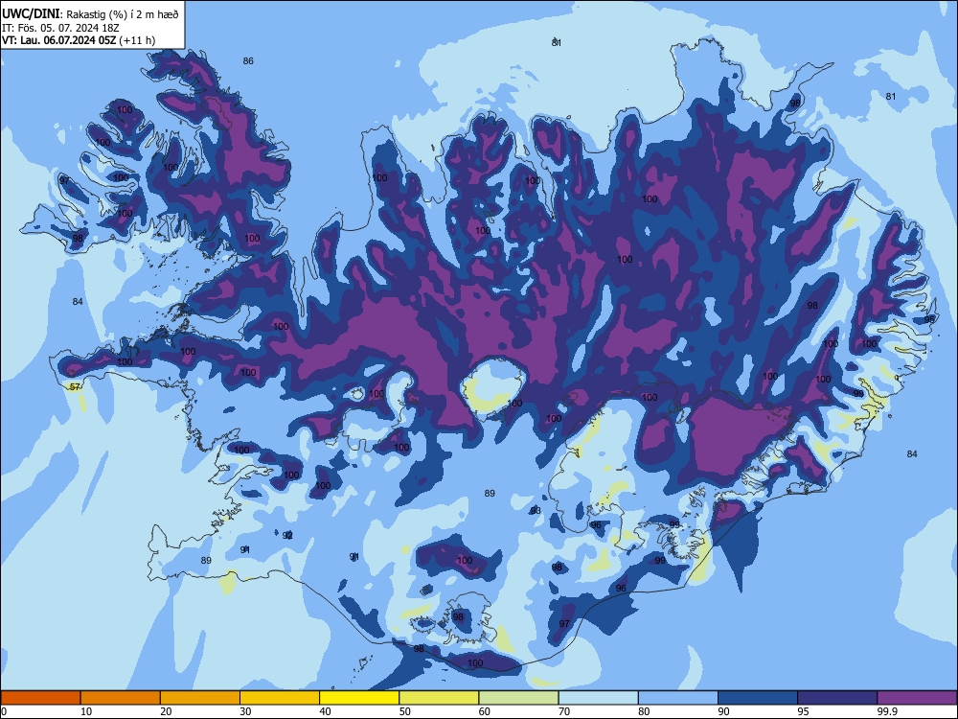Select the 20–30 amber legend swatch
This screenshot has width=958, height=719.
coord(200,698)
